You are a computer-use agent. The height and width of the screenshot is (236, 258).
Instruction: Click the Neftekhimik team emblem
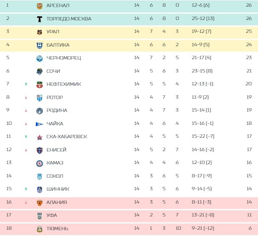(x=40, y=84)
